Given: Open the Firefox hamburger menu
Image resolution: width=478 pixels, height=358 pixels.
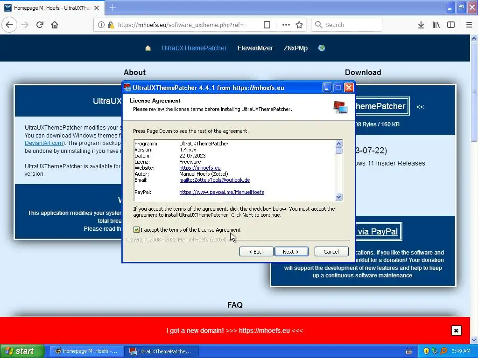Looking at the screenshot, I should pyautogui.click(x=469, y=25).
